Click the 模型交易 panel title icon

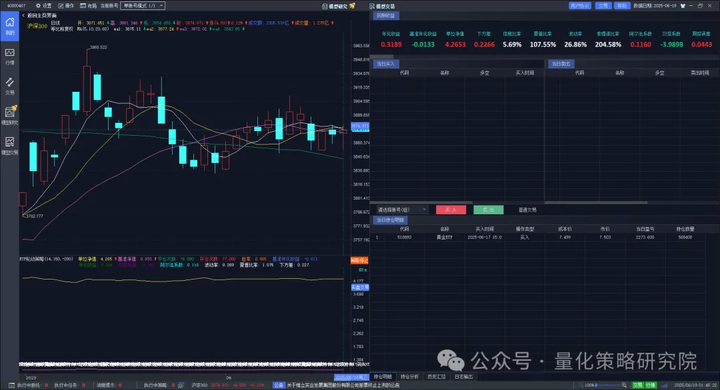[x=372, y=7]
